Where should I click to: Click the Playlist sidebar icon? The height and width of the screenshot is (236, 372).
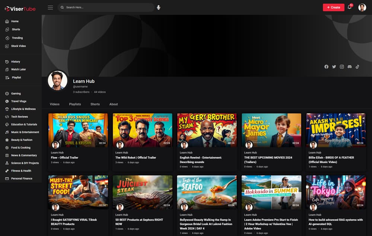click(x=7, y=78)
